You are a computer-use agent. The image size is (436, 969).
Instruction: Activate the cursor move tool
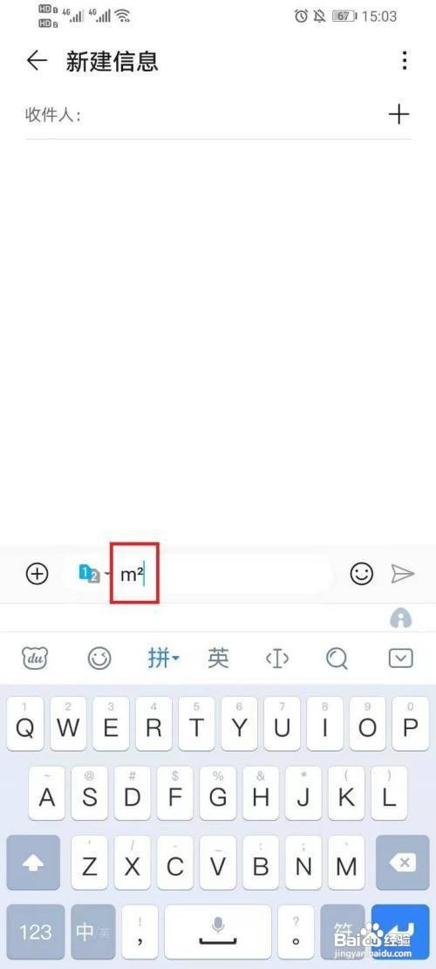277,659
